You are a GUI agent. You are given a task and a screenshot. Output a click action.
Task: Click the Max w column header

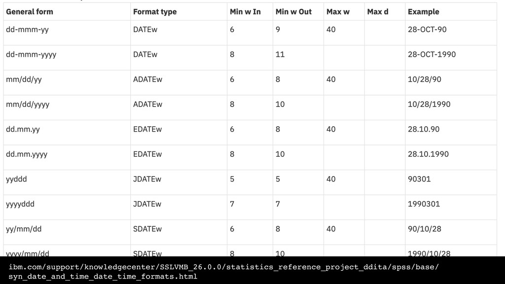pos(338,12)
